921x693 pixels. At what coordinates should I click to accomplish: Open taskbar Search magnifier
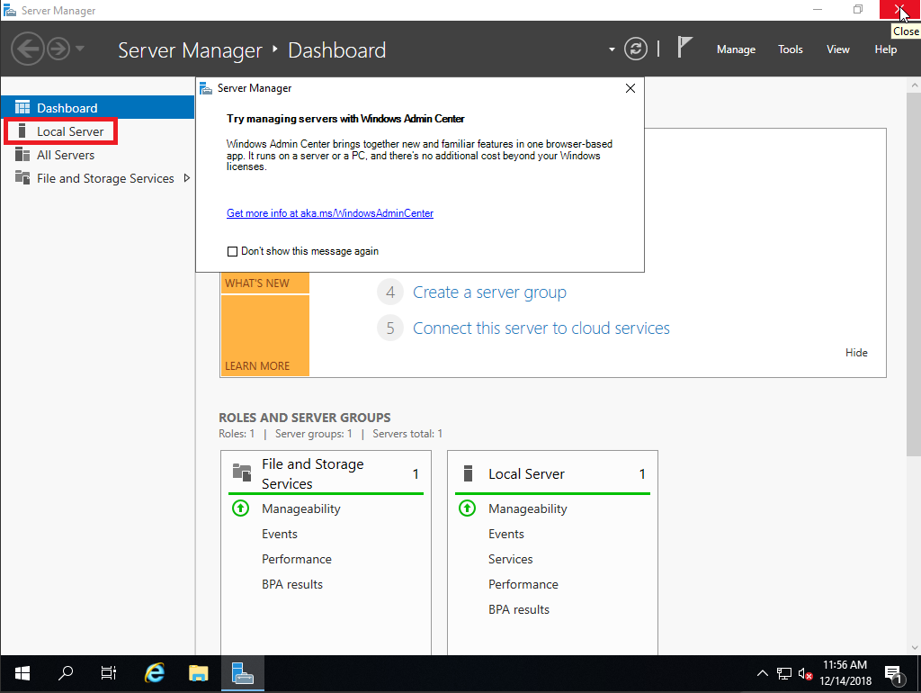click(65, 673)
